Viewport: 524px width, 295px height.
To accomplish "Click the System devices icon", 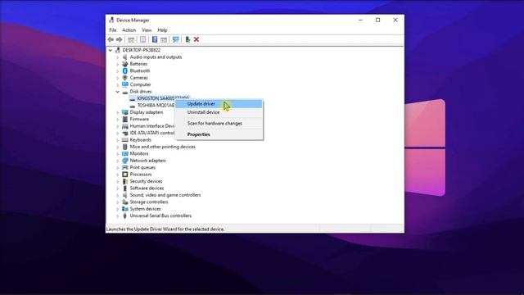I will tap(125, 209).
